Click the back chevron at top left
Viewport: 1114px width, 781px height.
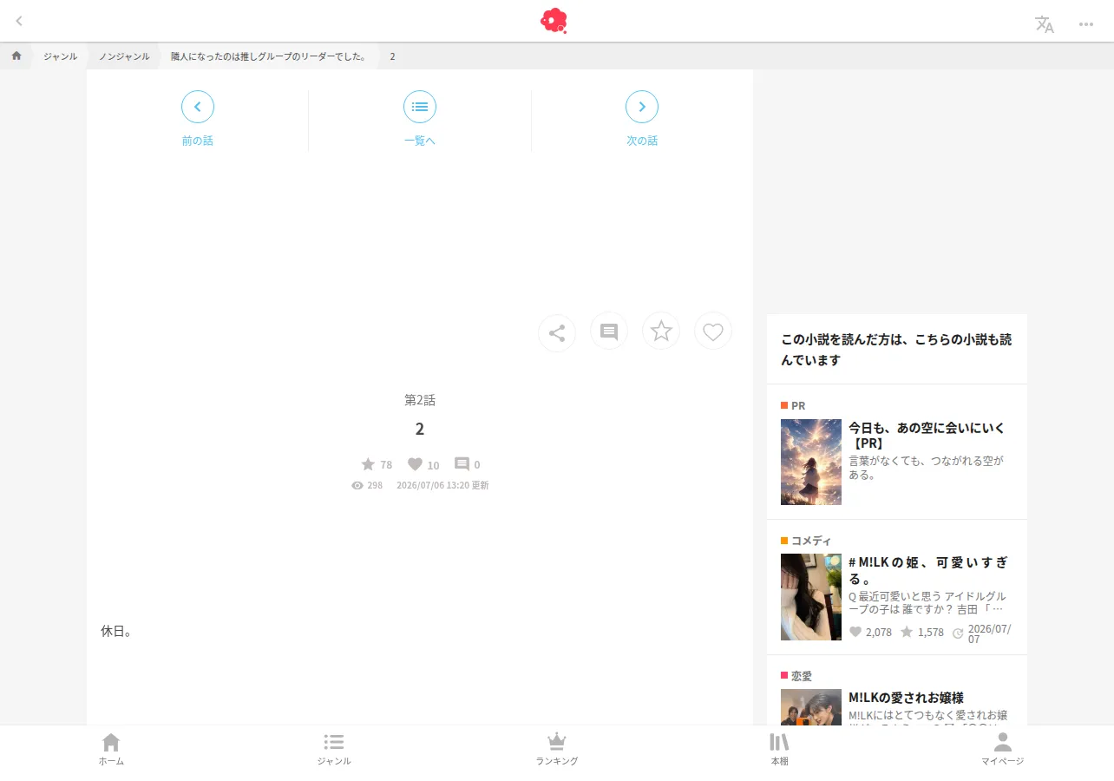(x=19, y=21)
